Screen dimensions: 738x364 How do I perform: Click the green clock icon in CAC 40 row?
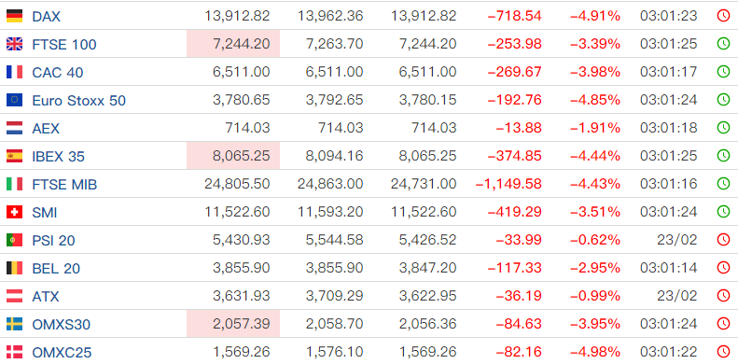tap(723, 72)
